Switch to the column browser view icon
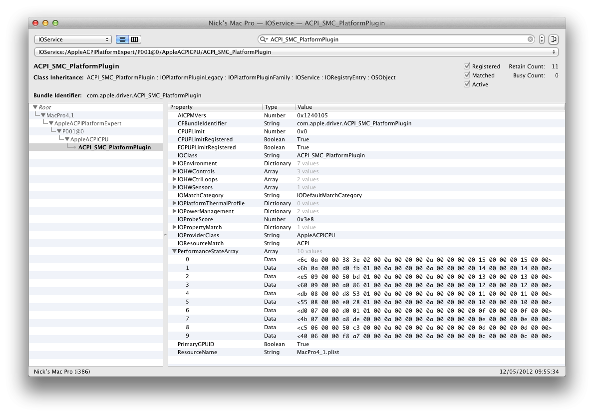This screenshot has height=416, width=594. click(135, 39)
